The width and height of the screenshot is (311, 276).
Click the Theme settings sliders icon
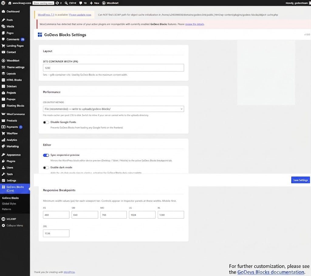[3, 67]
